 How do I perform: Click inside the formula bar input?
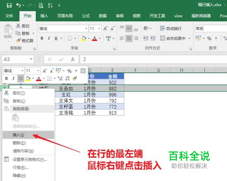[x=153, y=59]
